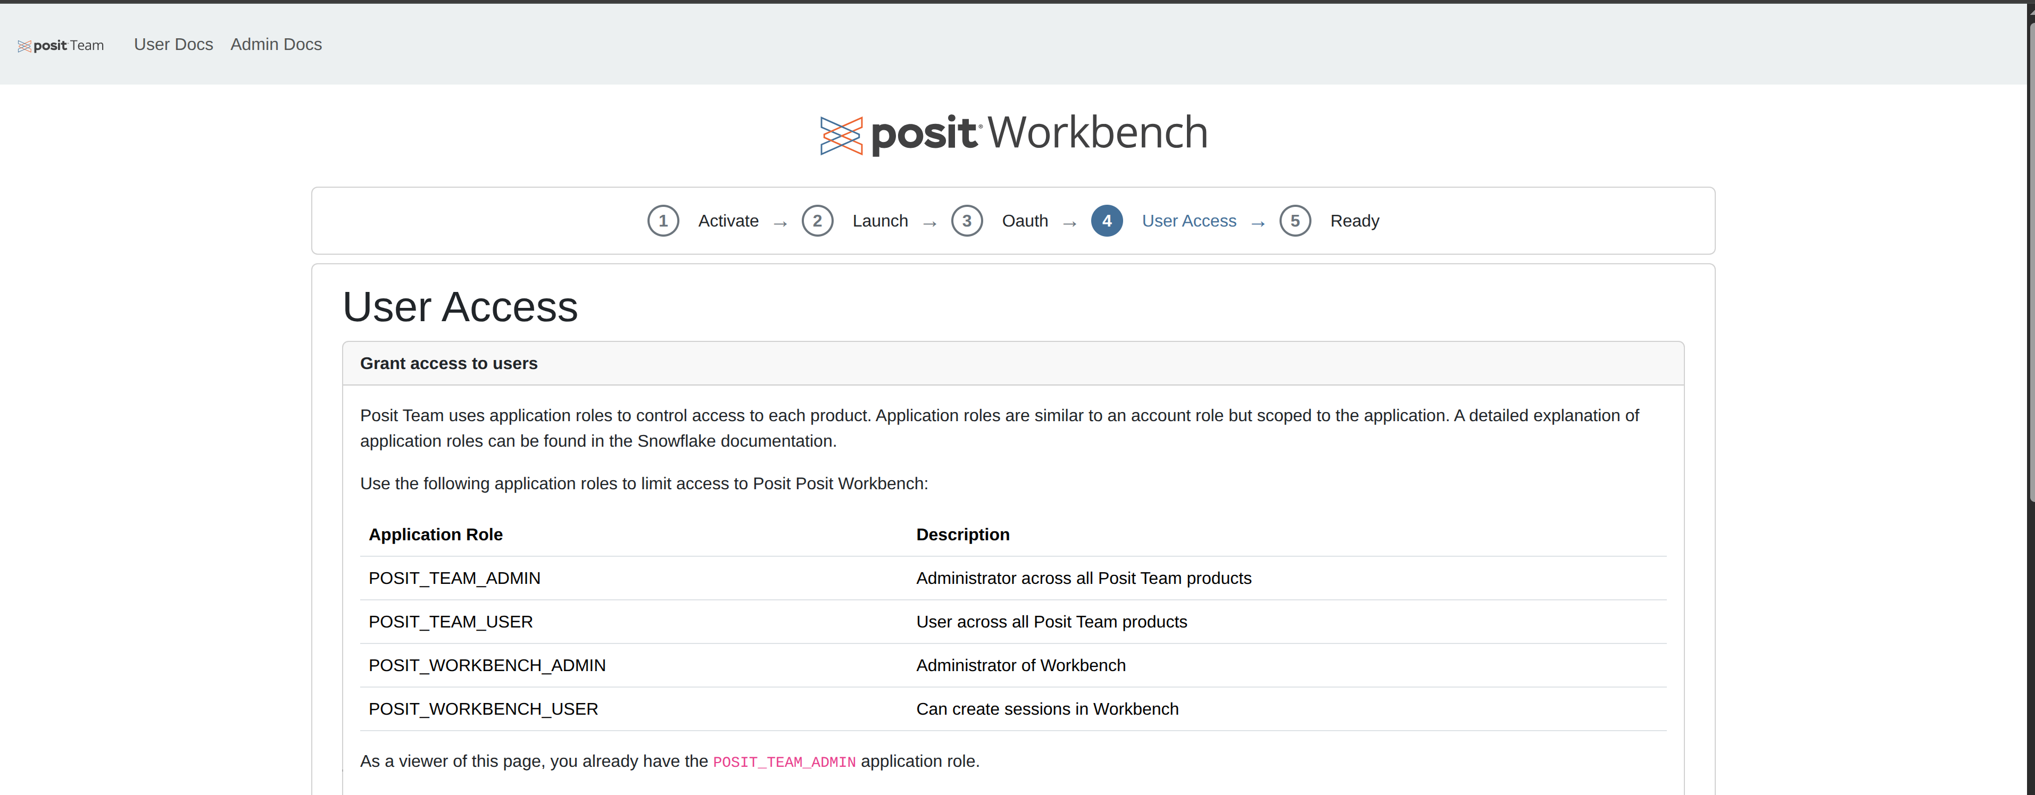Click the Posit Team logo in header
Image resolution: width=2035 pixels, height=795 pixels.
point(61,45)
